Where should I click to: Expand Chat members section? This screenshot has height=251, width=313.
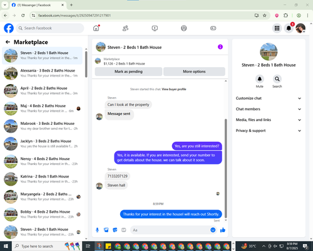269,109
